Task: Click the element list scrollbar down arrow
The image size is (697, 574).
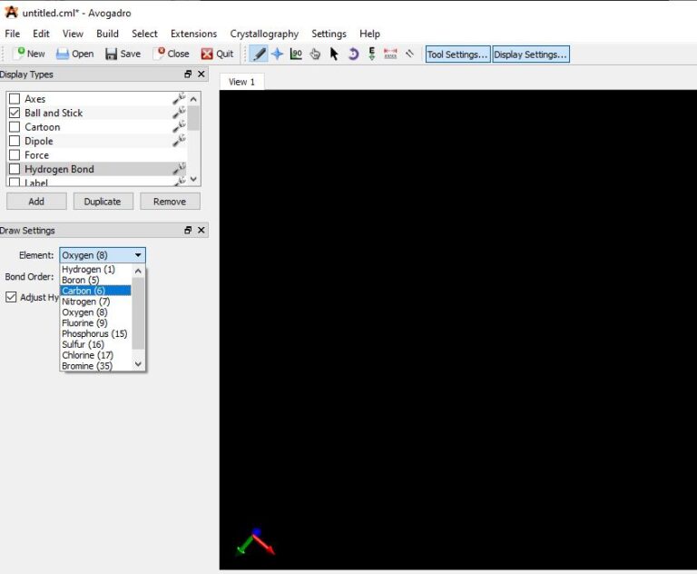Action: click(138, 364)
